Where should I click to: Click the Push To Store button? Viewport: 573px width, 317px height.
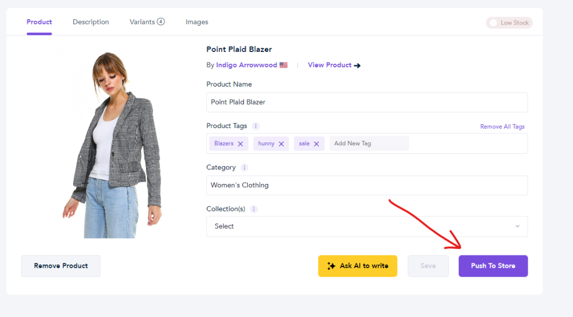[492, 266]
